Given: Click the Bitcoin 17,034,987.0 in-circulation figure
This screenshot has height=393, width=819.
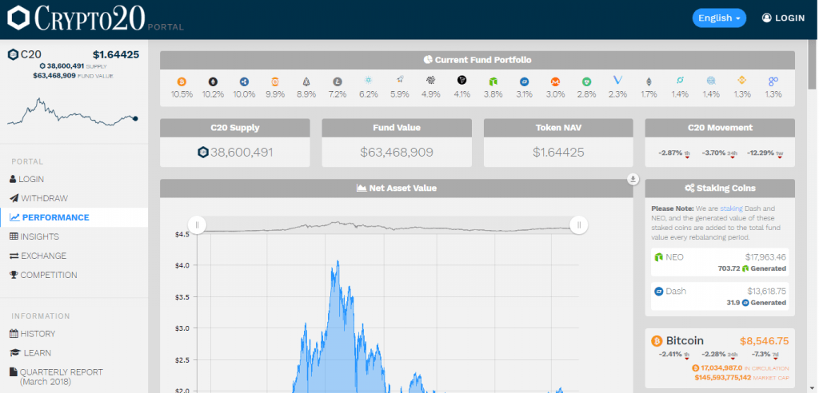Looking at the screenshot, I should coord(722,368).
